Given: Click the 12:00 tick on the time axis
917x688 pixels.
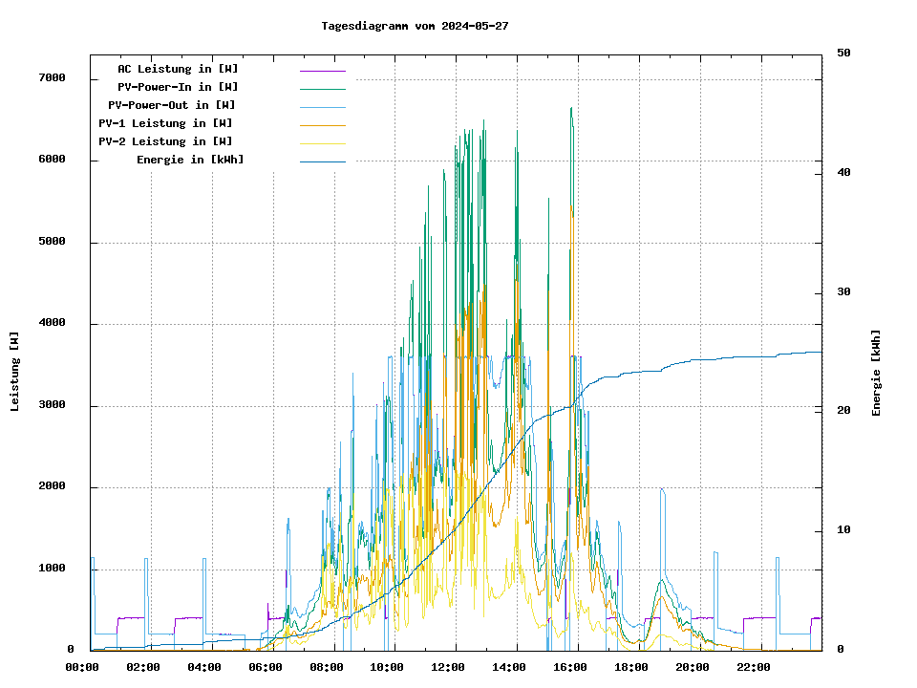Looking at the screenshot, I should click(448, 667).
